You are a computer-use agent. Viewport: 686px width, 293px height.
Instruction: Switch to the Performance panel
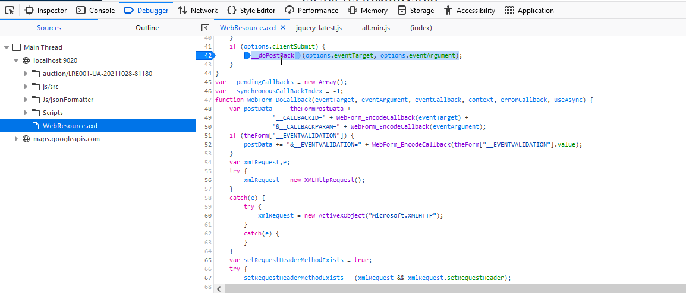pos(311,11)
